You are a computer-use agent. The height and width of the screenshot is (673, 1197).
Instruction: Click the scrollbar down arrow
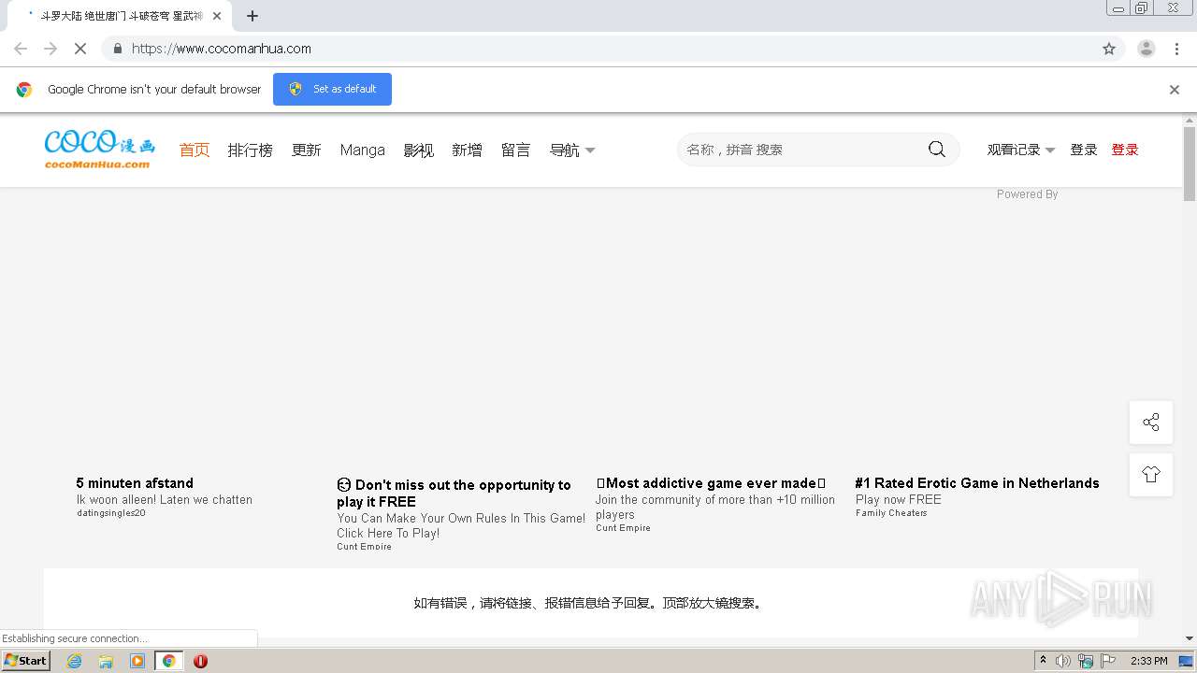click(x=1190, y=638)
